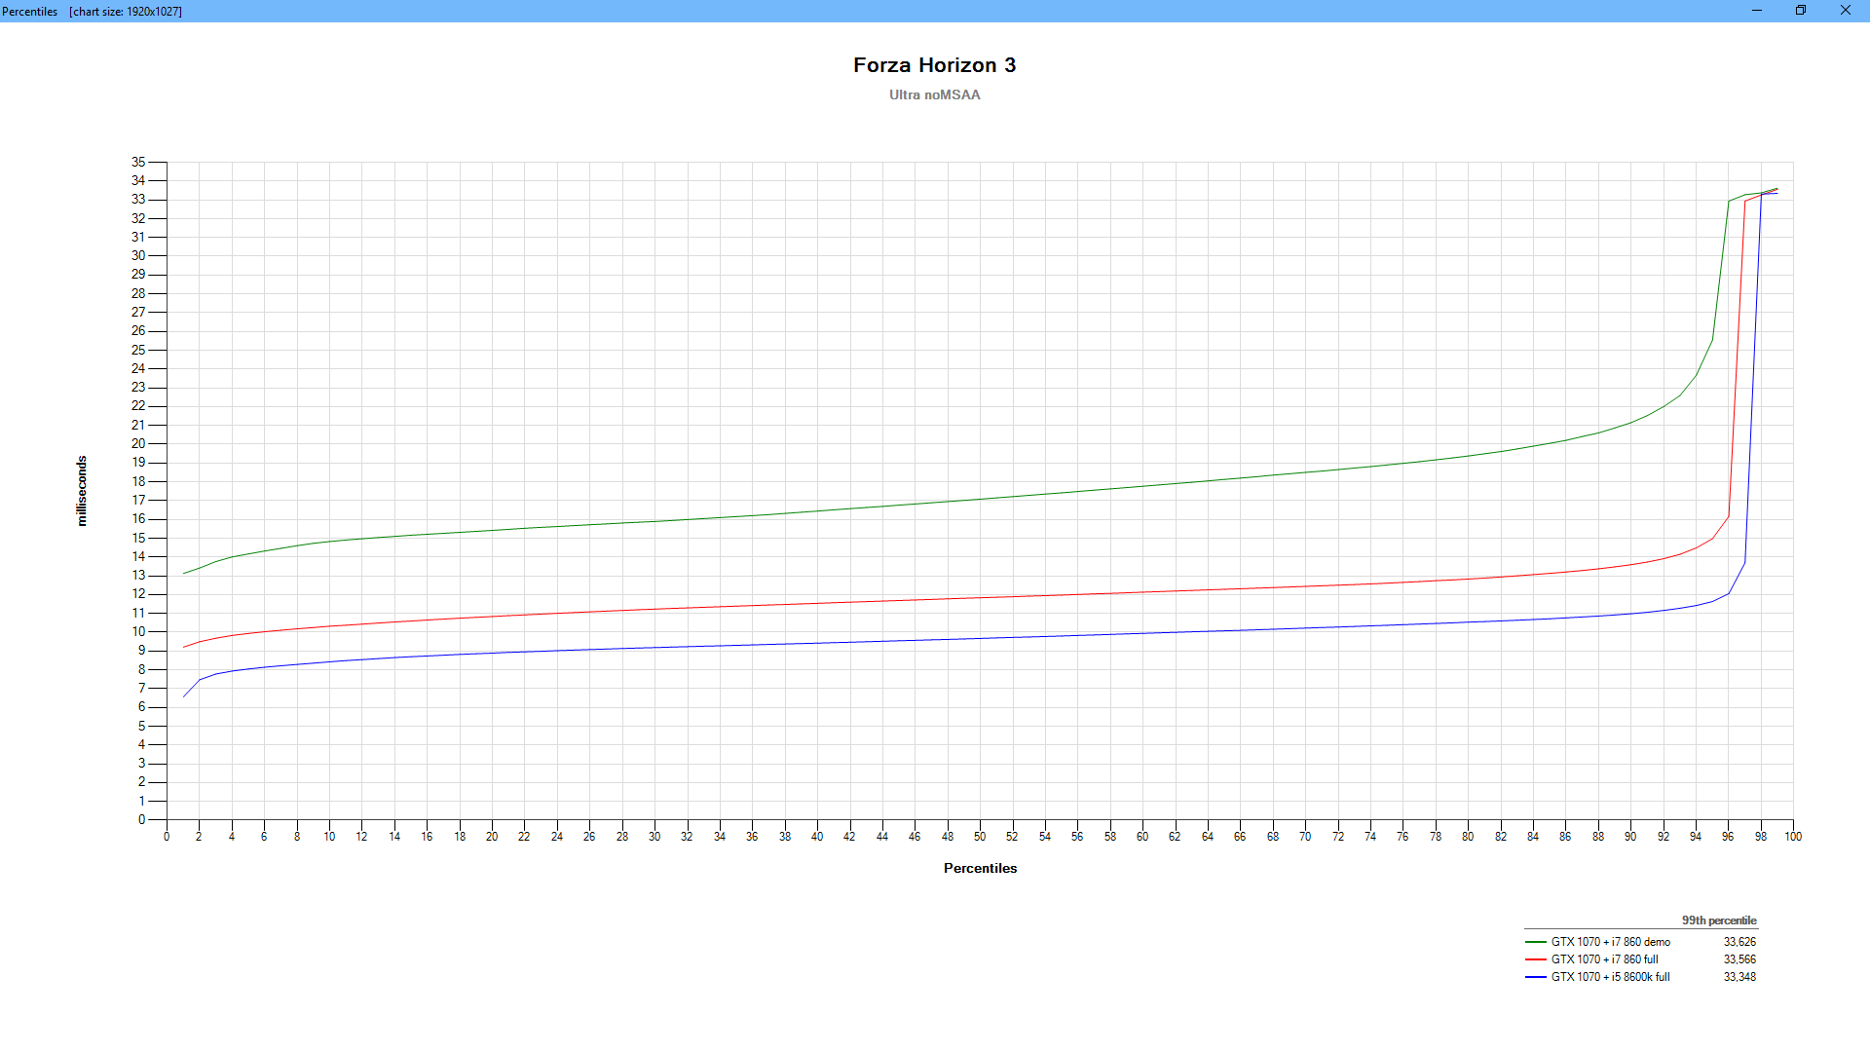Click the 33 label on y-axis
The width and height of the screenshot is (1870, 1052).
[x=138, y=199]
